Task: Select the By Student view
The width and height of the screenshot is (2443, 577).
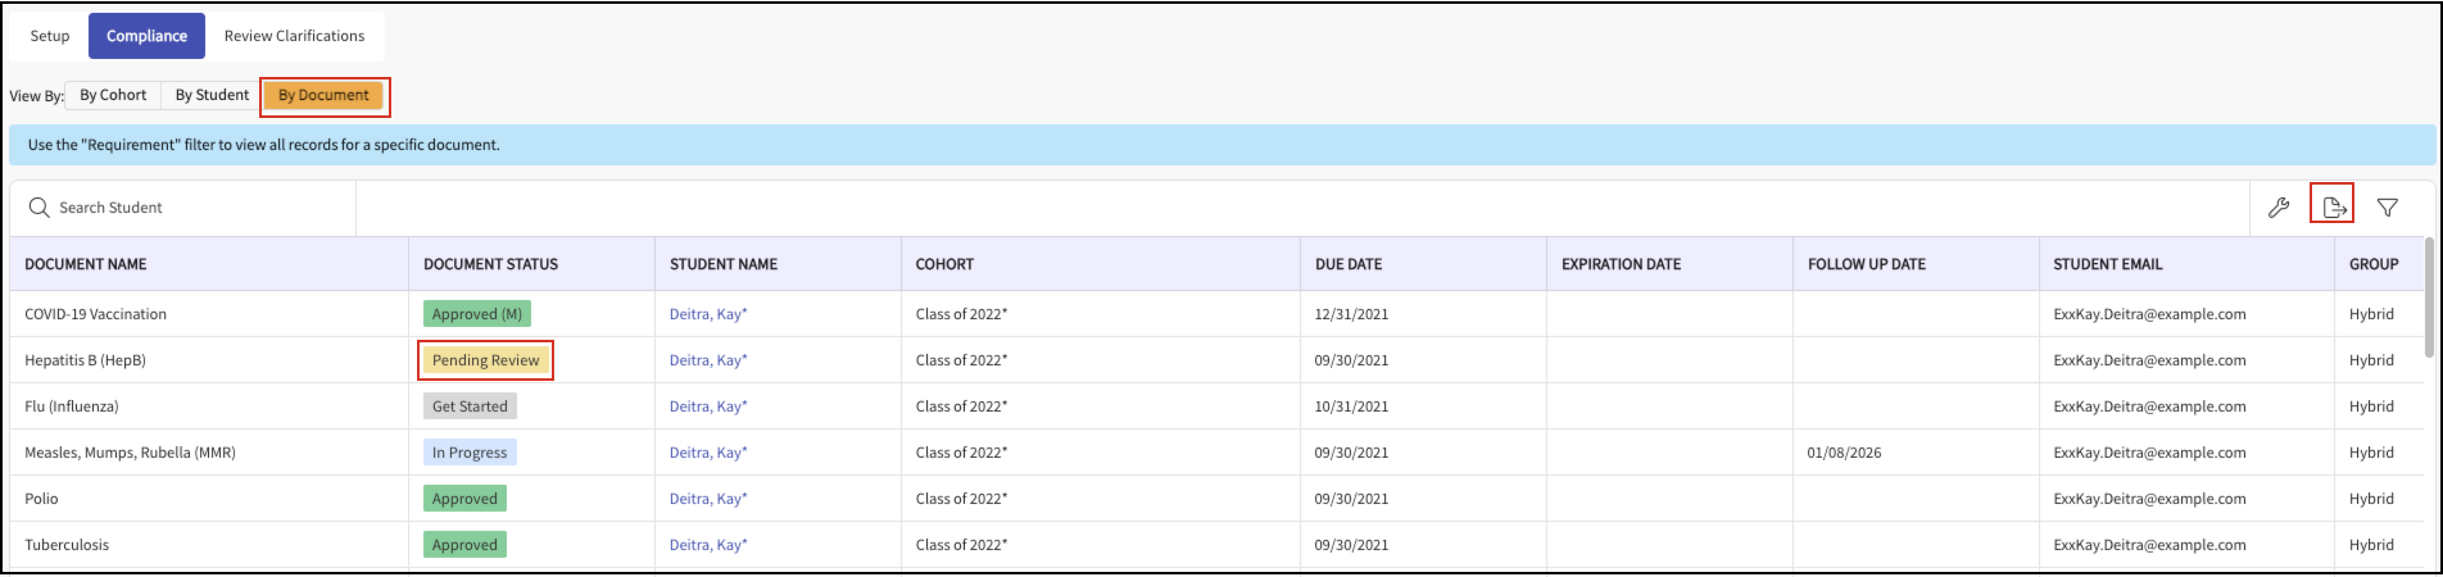Action: (212, 96)
